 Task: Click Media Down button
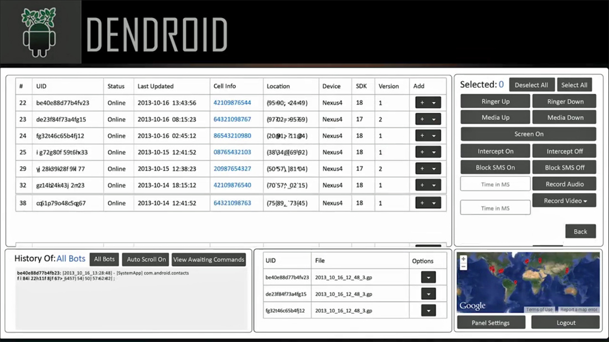pos(564,118)
